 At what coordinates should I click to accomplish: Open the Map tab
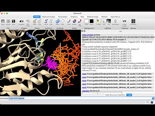[x=82, y=17]
